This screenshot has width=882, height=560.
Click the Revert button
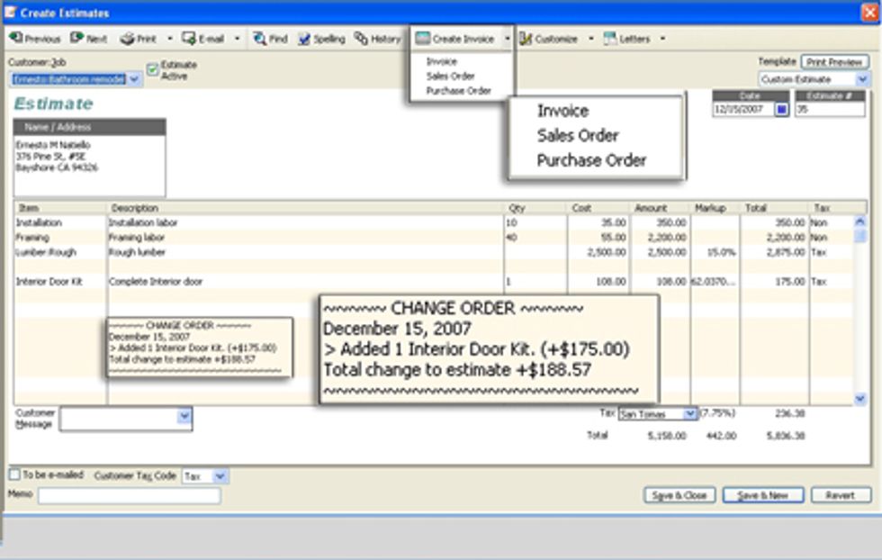pyautogui.click(x=841, y=495)
